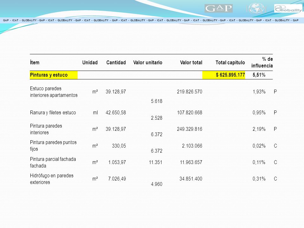The width and height of the screenshot is (304, 228).
Task: Click the influence '0,02%'
Action: pos(259,146)
